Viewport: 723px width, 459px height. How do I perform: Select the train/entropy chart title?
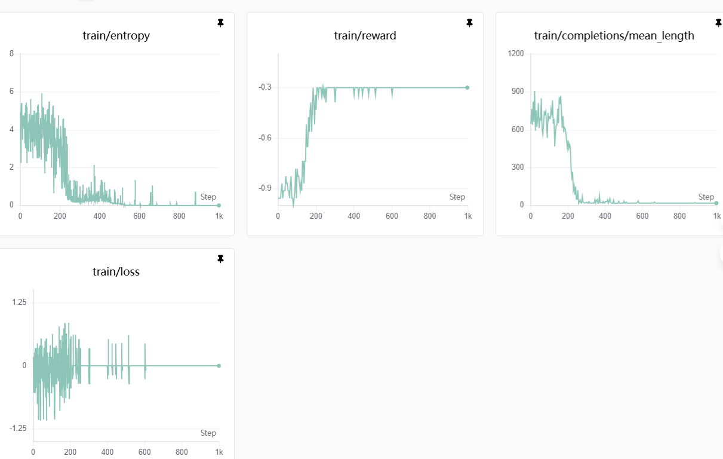pos(116,36)
